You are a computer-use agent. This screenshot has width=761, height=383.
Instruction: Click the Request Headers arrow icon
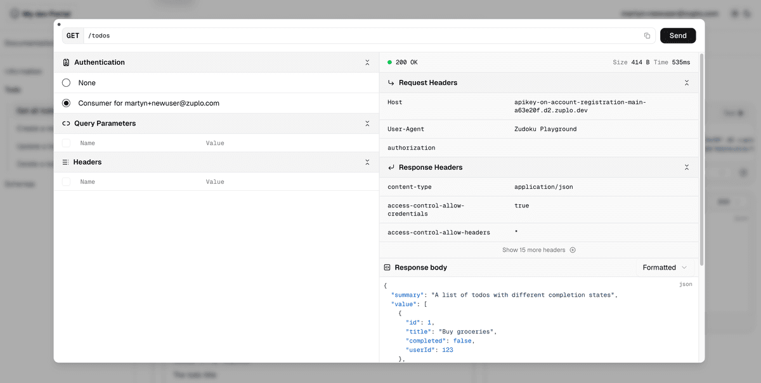click(391, 82)
